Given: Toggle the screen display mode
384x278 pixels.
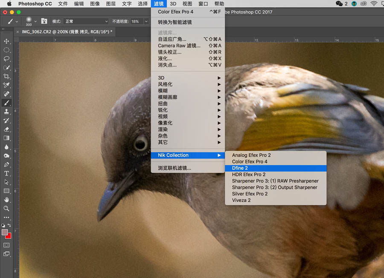Looking at the screenshot, I should coord(6,255).
